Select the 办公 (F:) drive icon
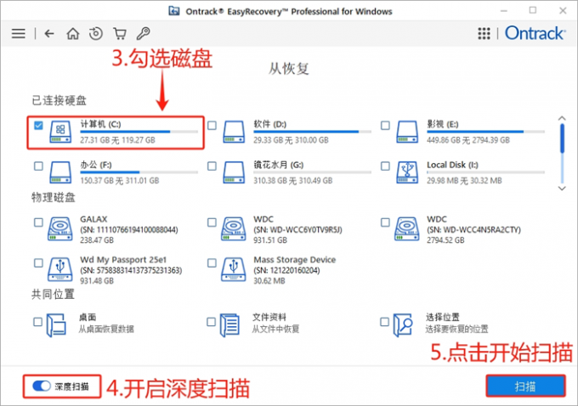The height and width of the screenshot is (406, 578). coord(60,172)
